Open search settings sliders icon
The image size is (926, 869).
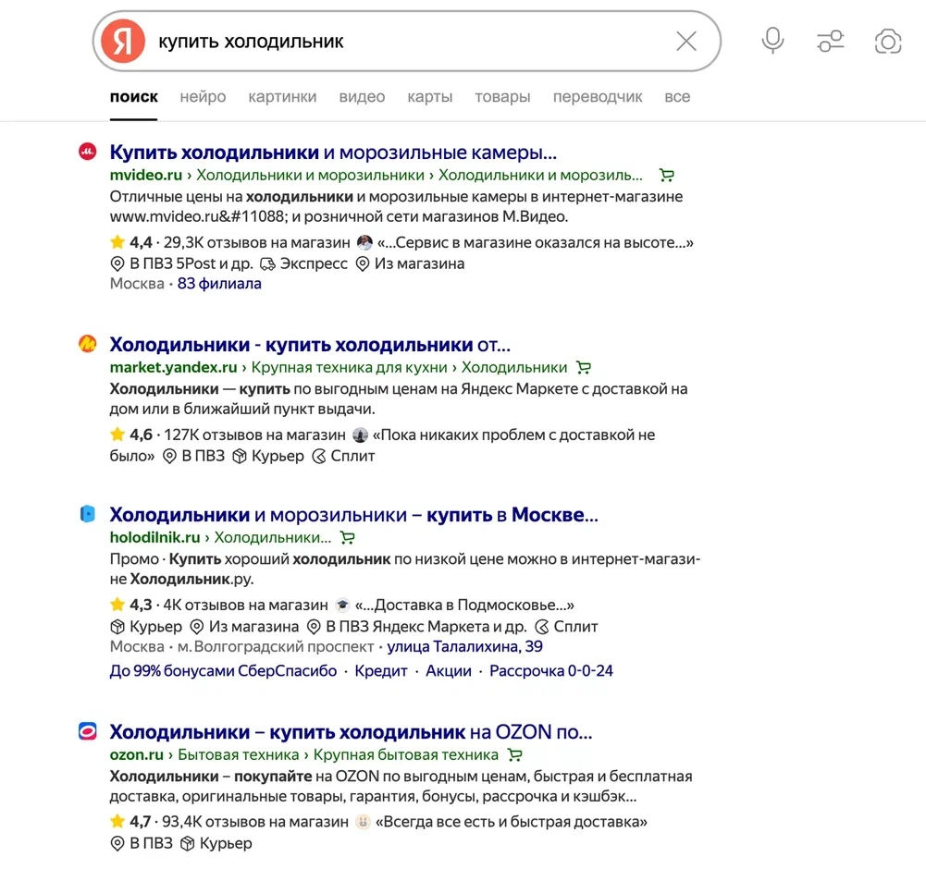pos(830,42)
